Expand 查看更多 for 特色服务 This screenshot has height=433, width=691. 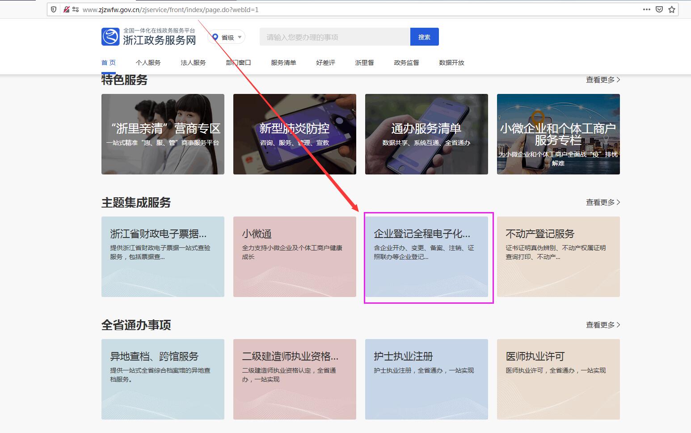[602, 80]
